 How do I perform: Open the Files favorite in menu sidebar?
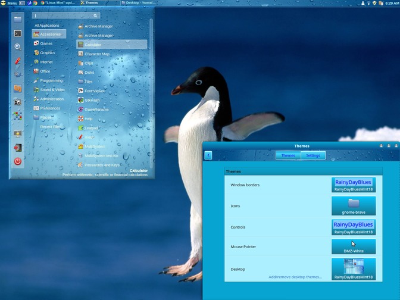coord(18,20)
